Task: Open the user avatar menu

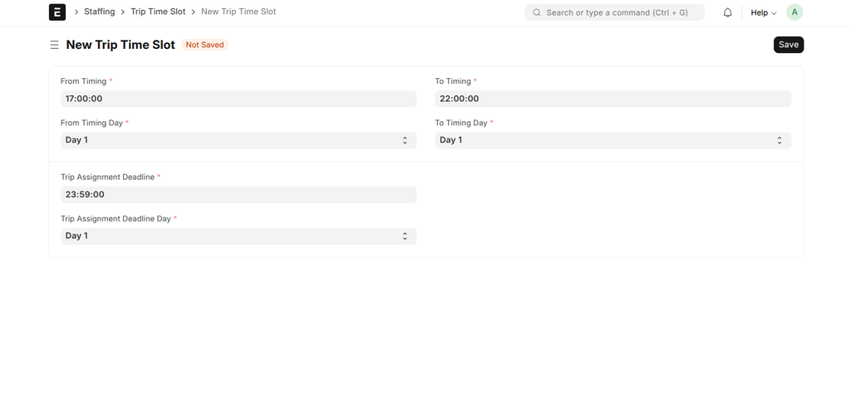Action: coord(794,12)
